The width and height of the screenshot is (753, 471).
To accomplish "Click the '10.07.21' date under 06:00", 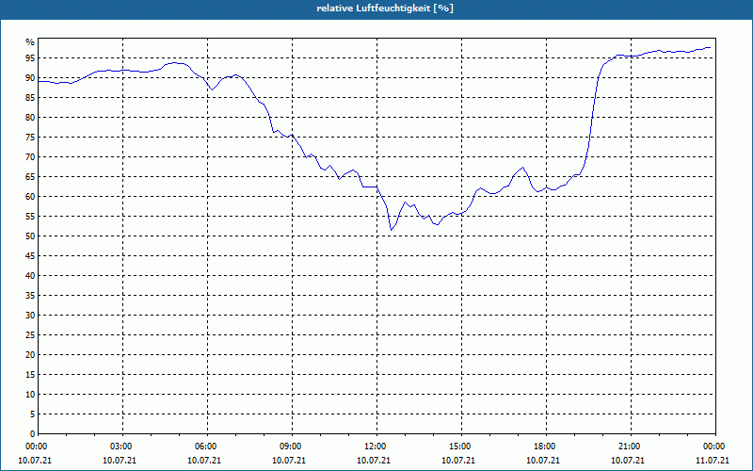I will click(x=204, y=461).
